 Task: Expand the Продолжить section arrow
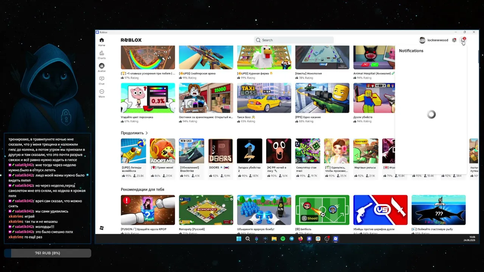147,133
